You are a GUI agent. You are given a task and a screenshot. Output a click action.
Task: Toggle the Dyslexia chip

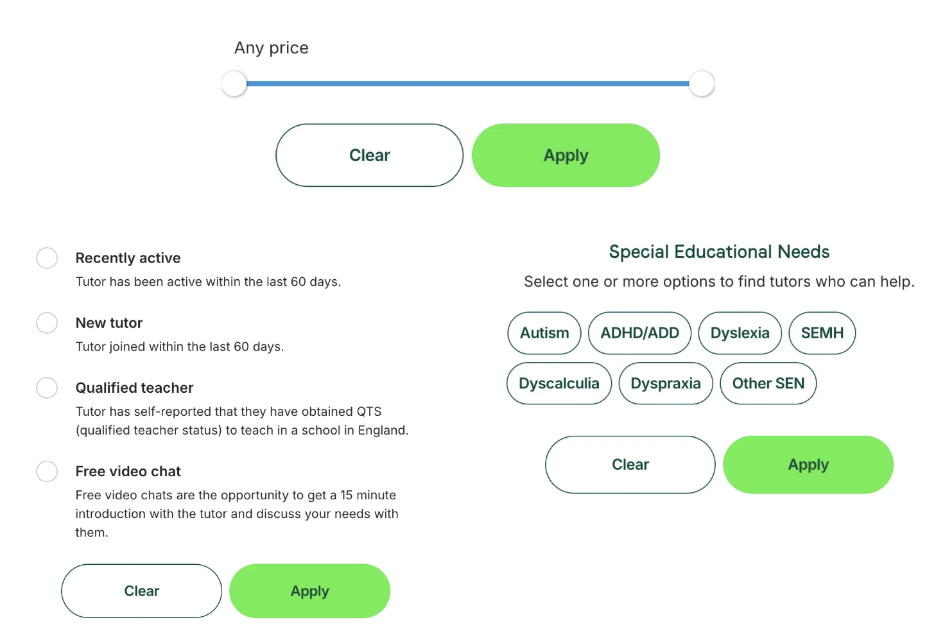click(x=740, y=333)
